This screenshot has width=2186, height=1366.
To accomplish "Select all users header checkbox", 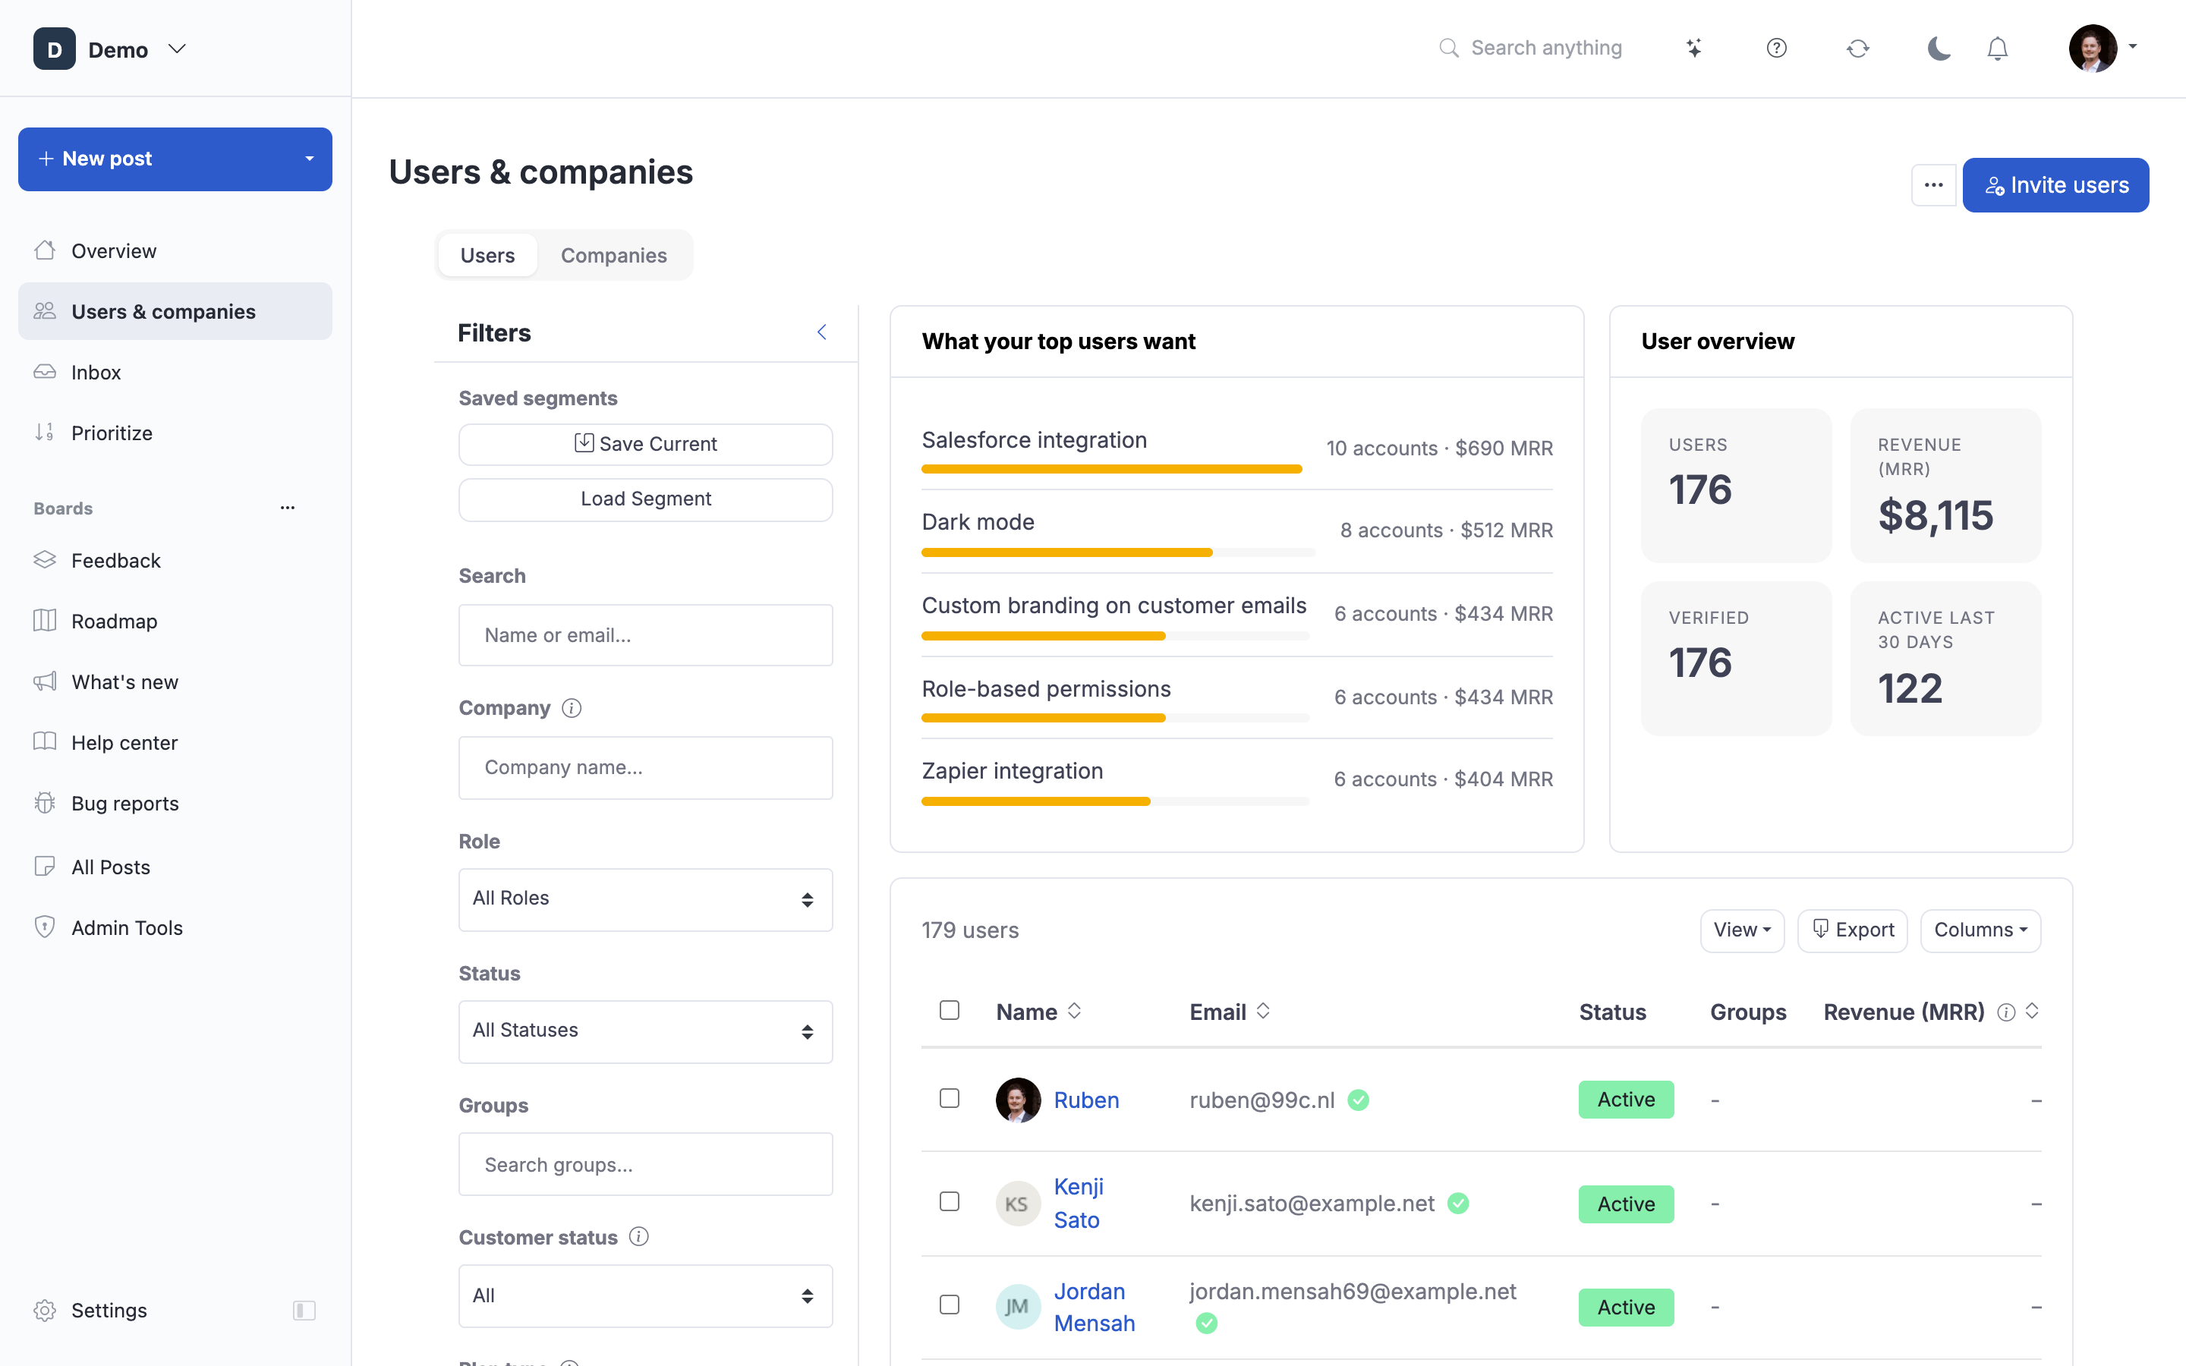I will point(949,1010).
